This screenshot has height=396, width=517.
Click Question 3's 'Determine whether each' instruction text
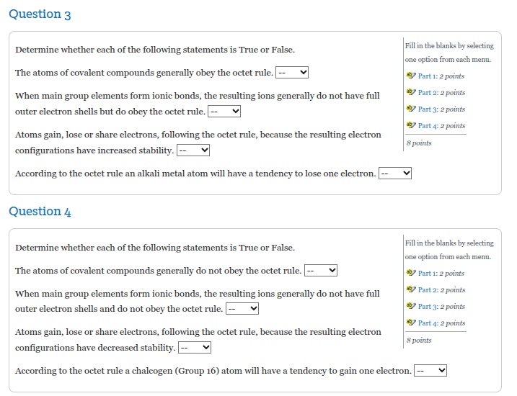pos(155,50)
